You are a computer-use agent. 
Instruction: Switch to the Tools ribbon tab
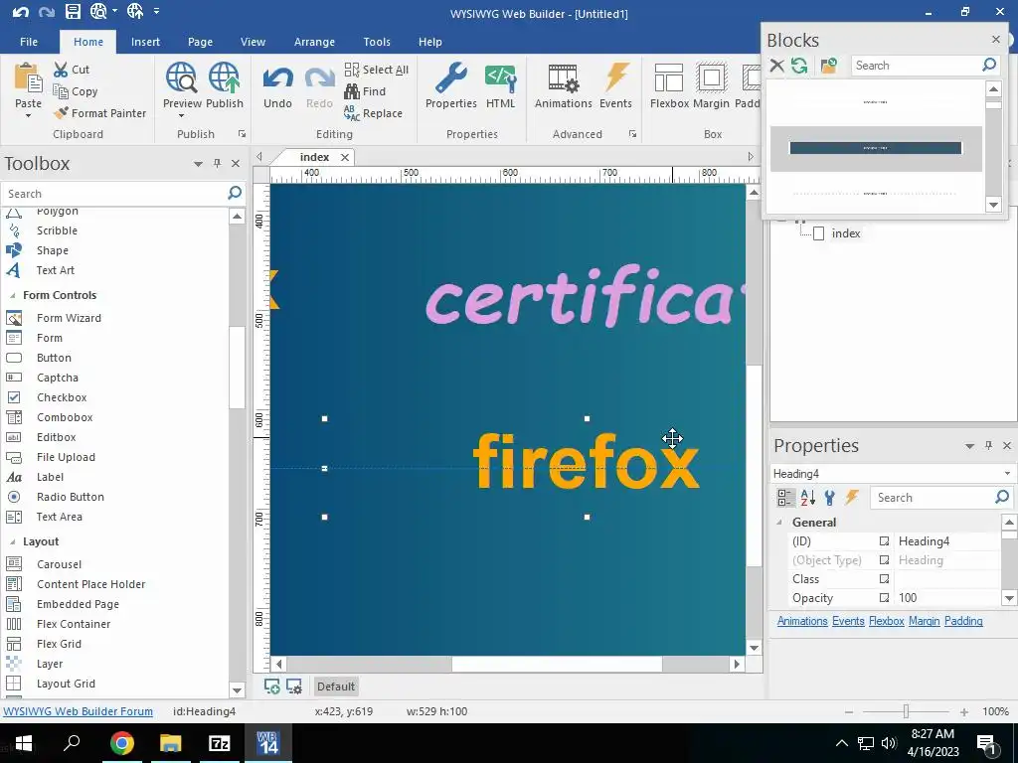(x=377, y=42)
